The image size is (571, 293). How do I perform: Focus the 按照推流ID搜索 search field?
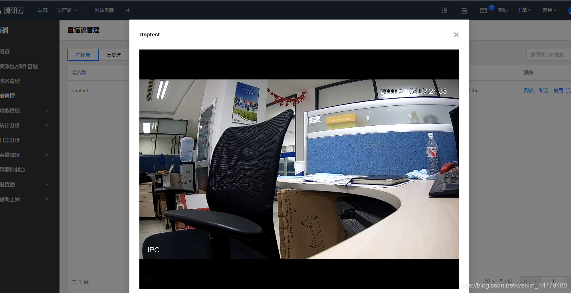[548, 55]
